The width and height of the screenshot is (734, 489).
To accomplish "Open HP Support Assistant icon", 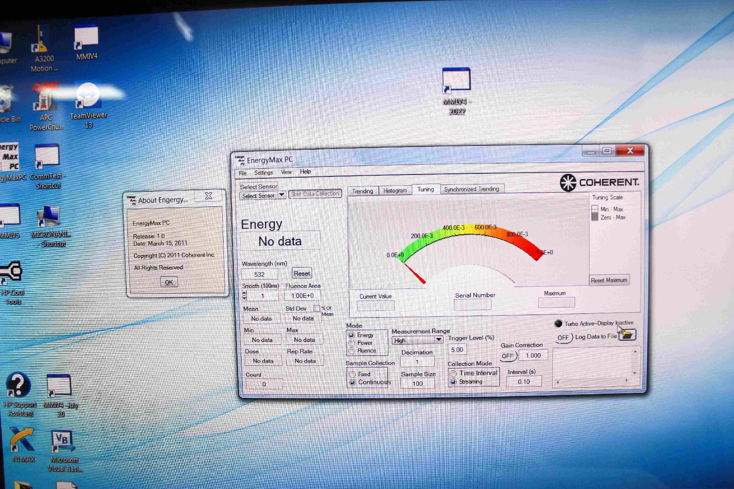I will click(x=19, y=394).
